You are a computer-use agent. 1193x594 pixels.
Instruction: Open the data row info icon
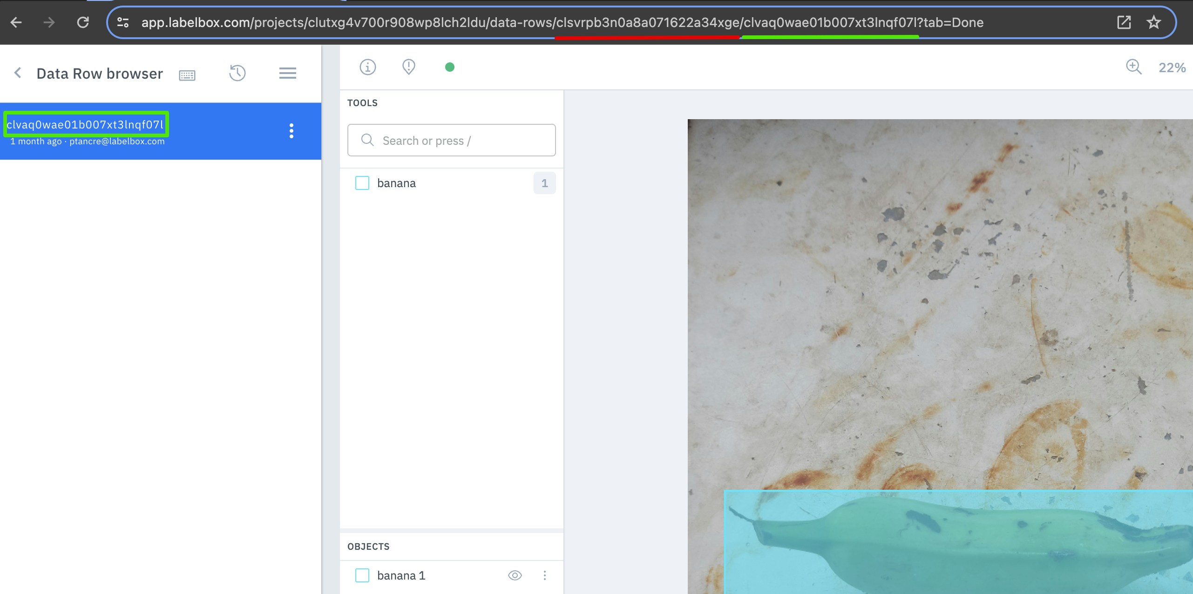pyautogui.click(x=368, y=67)
